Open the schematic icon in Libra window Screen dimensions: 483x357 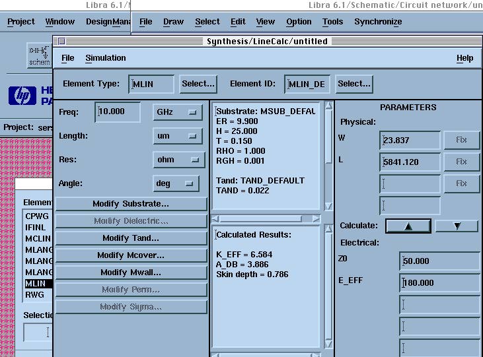(x=40, y=55)
